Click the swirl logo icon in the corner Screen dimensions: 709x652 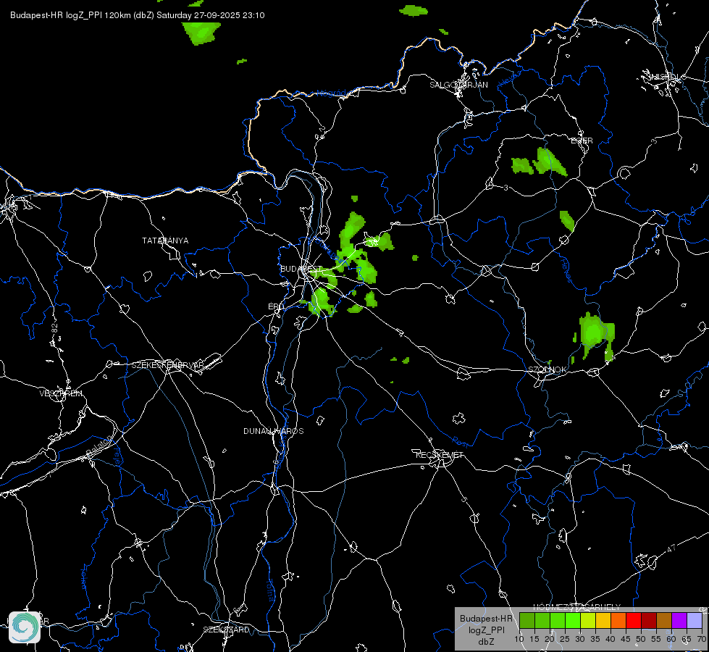pyautogui.click(x=25, y=627)
